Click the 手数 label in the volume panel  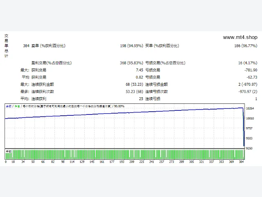9,151
